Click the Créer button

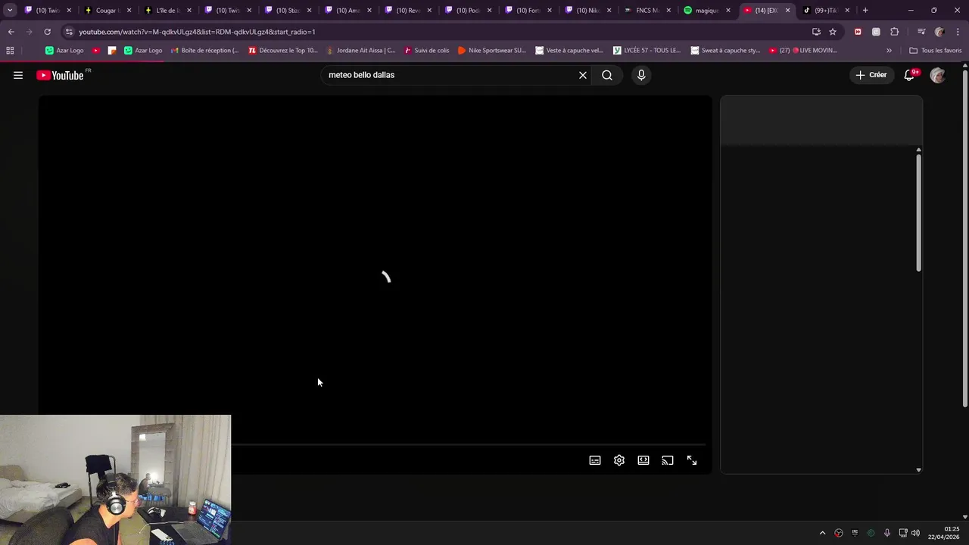[871, 75]
